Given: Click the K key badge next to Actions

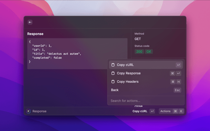Looking at the screenshot, I should pyautogui.click(x=181, y=111).
